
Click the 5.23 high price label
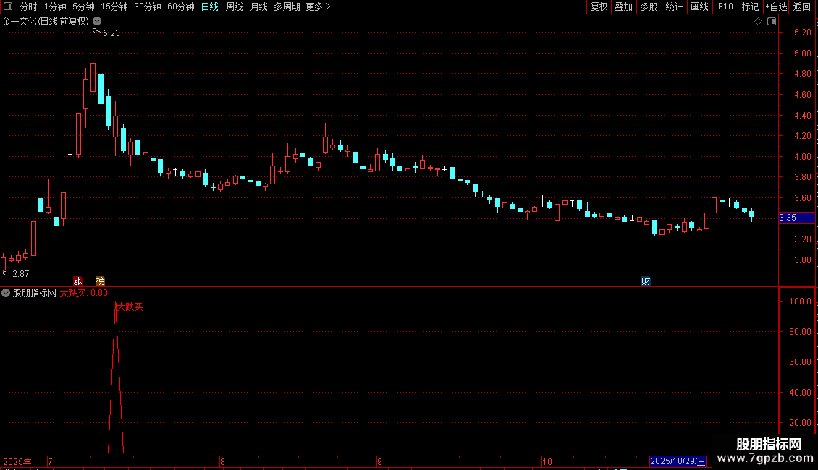tap(111, 33)
